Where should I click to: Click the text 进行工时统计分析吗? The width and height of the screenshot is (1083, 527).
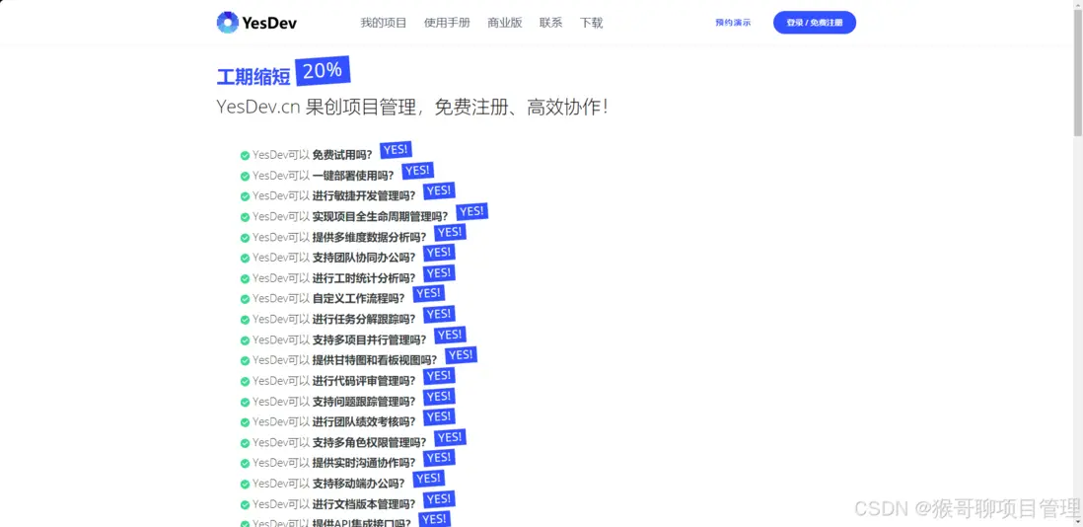pyautogui.click(x=364, y=278)
